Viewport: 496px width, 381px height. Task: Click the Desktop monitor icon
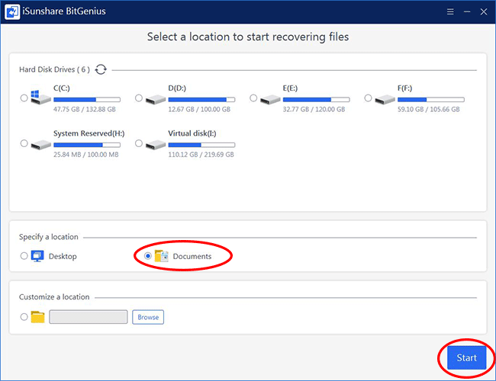[38, 256]
